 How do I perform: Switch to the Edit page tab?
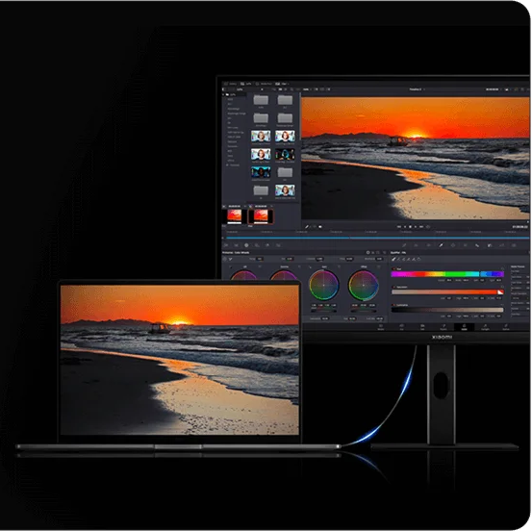pyautogui.click(x=422, y=327)
